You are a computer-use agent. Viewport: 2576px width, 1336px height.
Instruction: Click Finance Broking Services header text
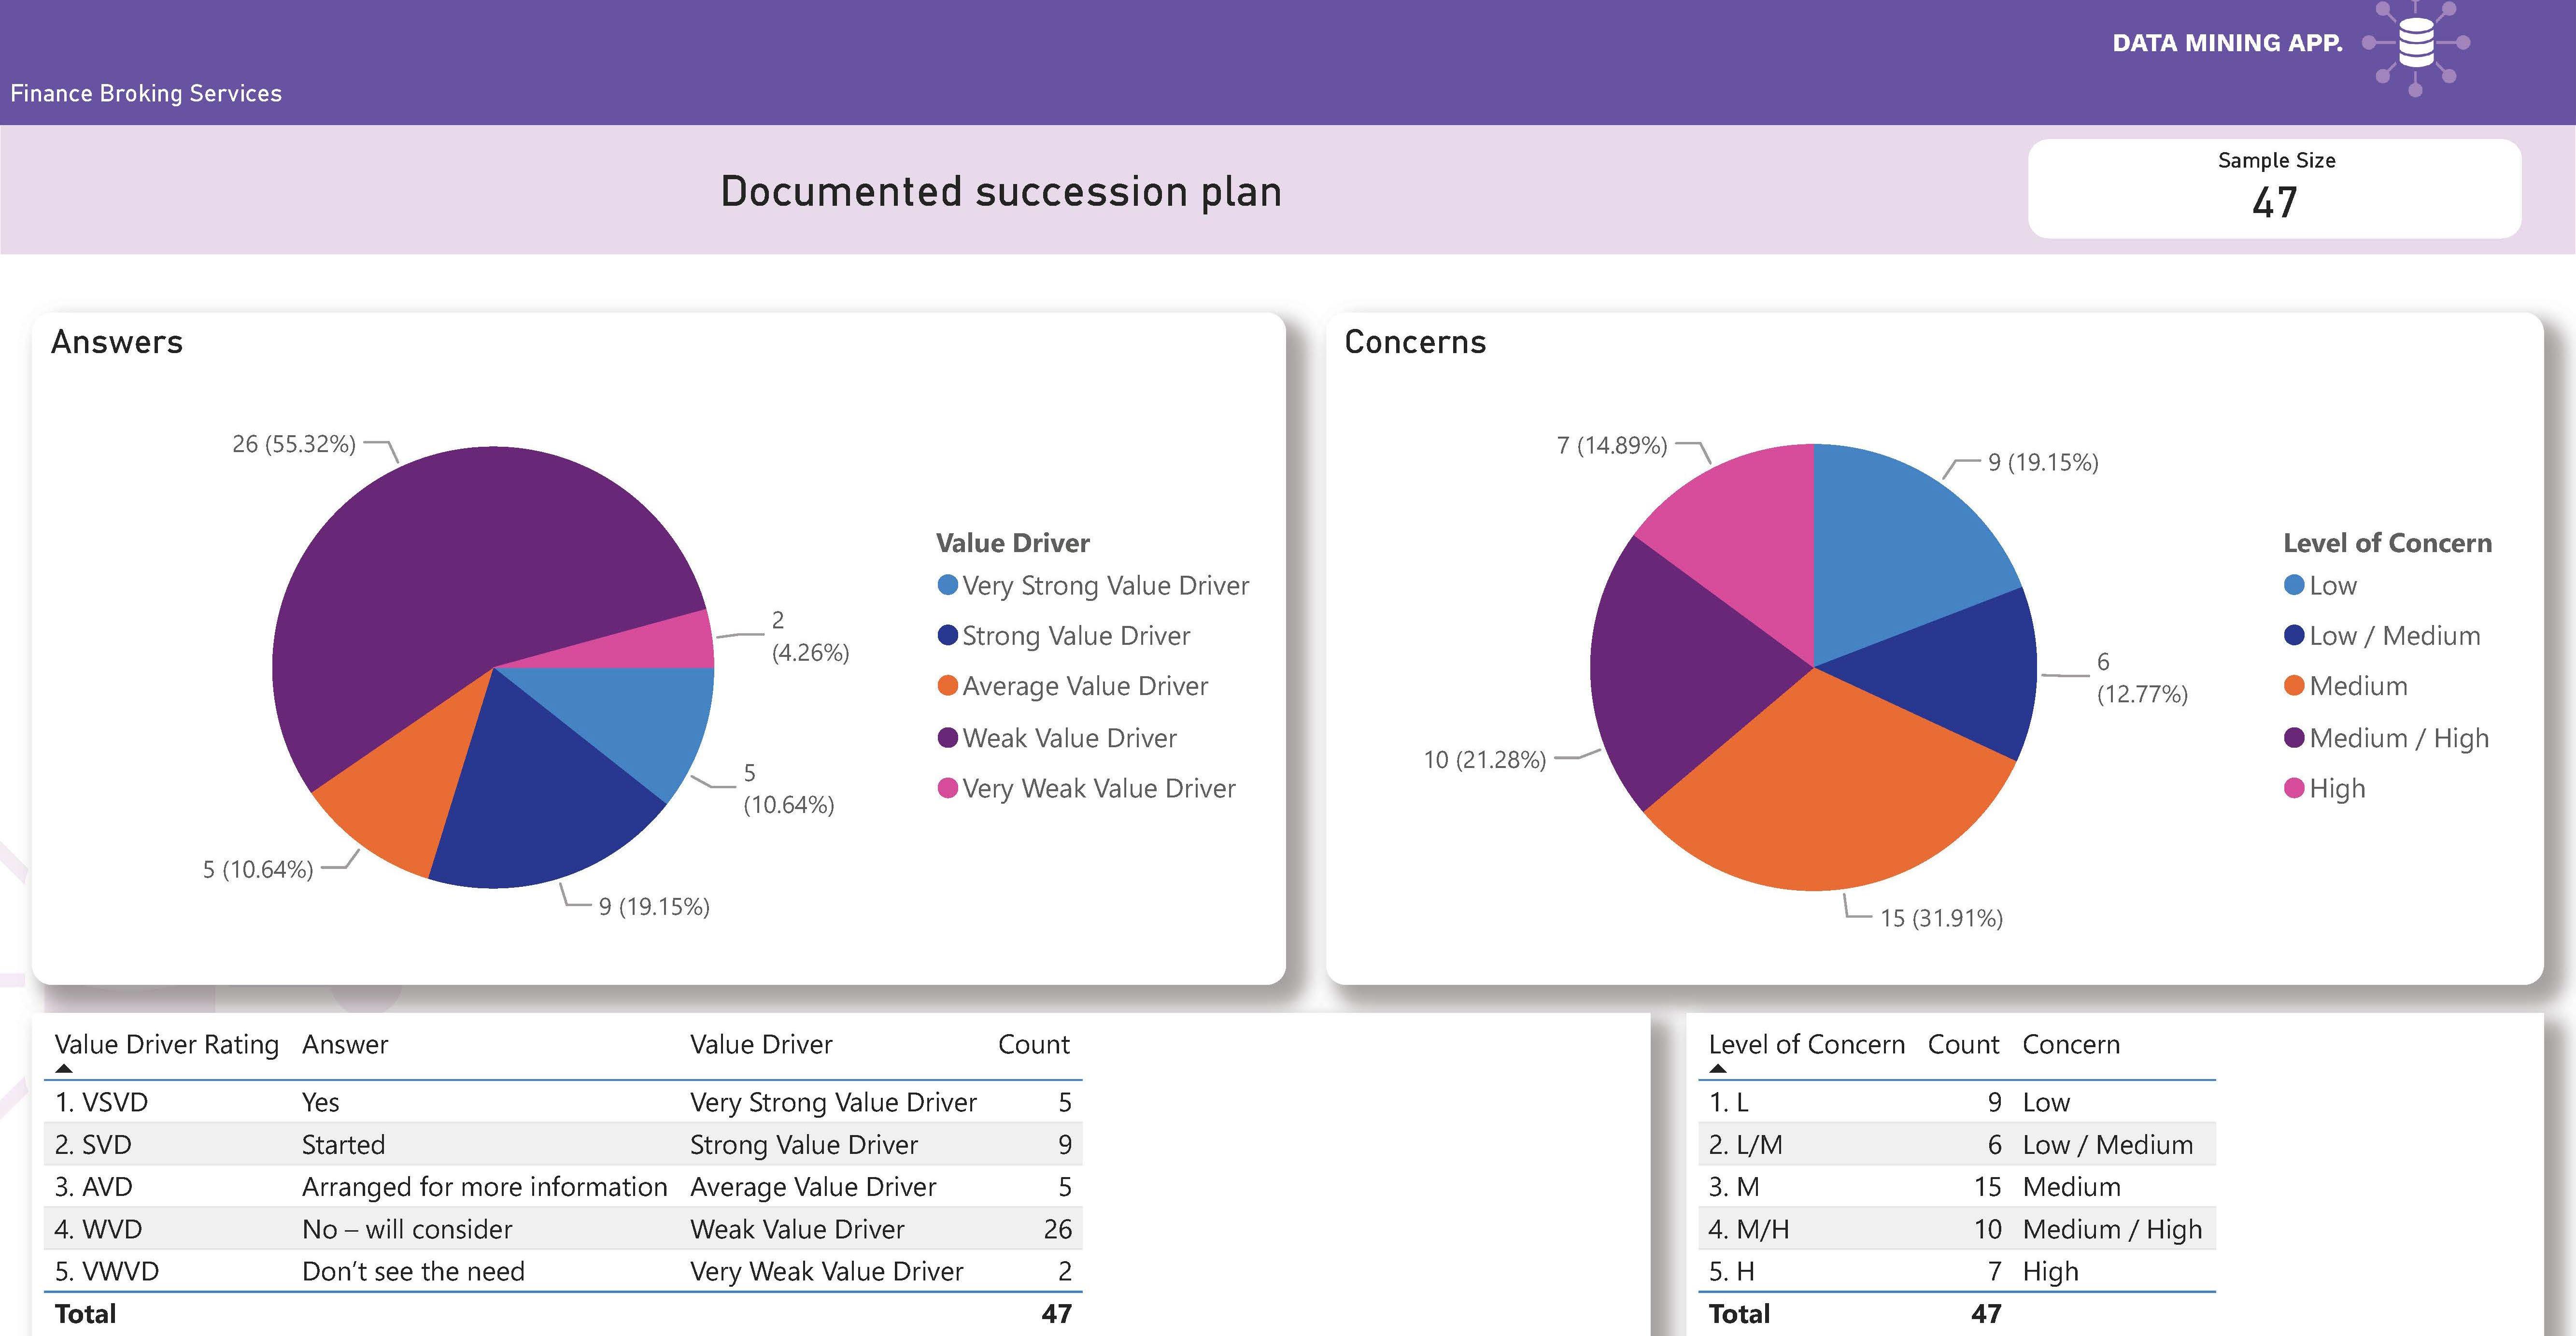point(146,93)
